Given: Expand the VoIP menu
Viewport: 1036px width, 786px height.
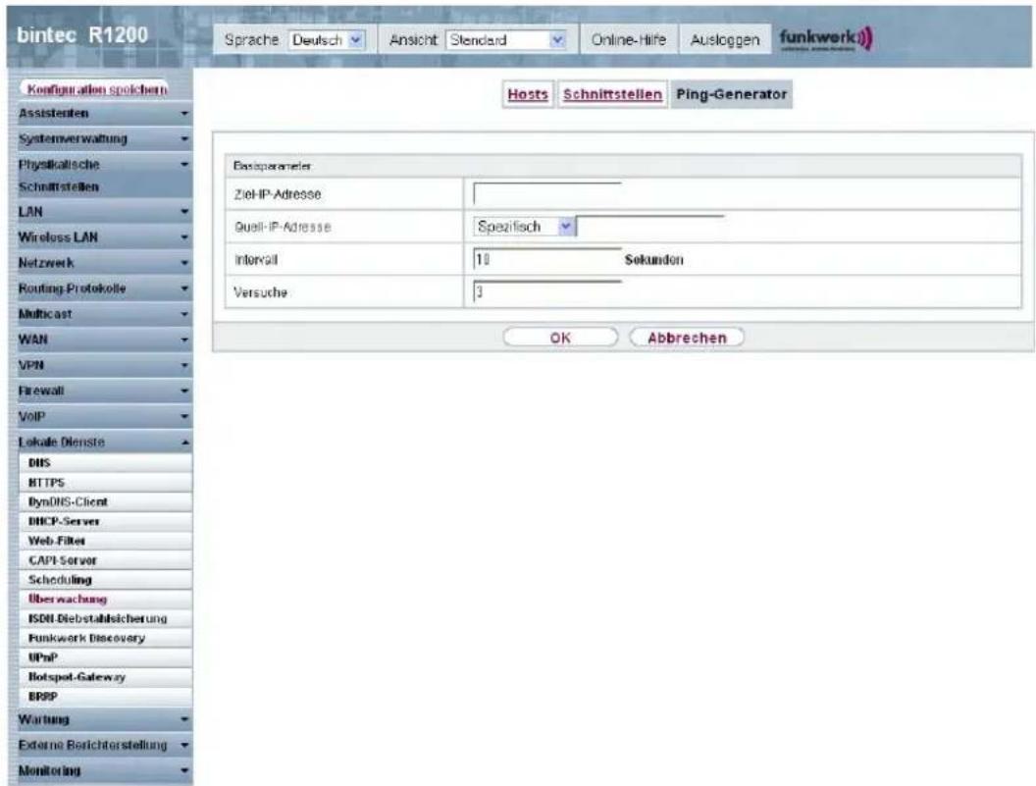Looking at the screenshot, I should (103, 416).
